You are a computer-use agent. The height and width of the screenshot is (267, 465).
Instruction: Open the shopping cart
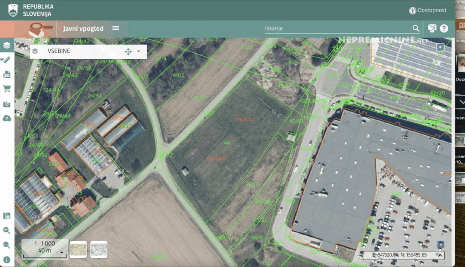[x=6, y=89]
